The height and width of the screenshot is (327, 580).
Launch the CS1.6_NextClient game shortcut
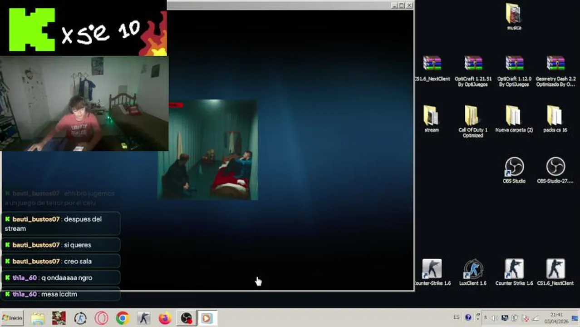555,272
